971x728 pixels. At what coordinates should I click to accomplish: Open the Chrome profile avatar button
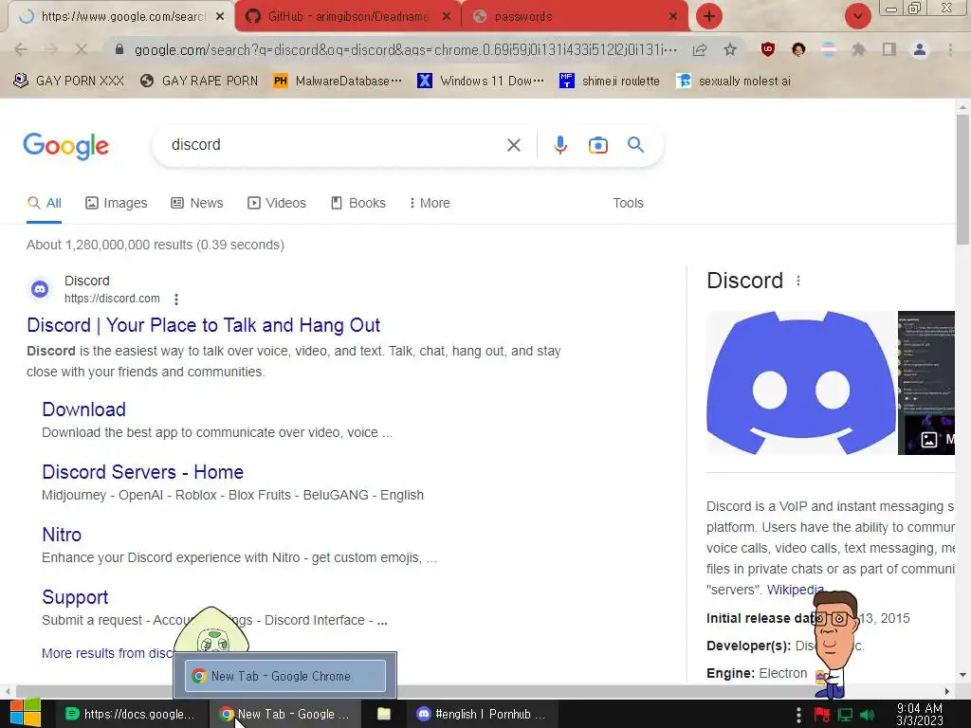pos(920,49)
